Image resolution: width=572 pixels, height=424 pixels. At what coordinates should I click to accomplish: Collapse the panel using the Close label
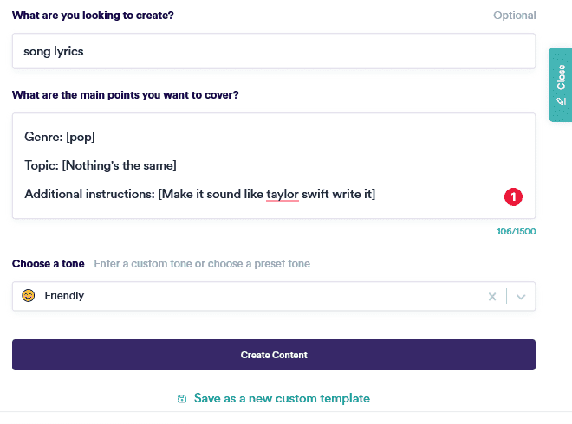(561, 78)
